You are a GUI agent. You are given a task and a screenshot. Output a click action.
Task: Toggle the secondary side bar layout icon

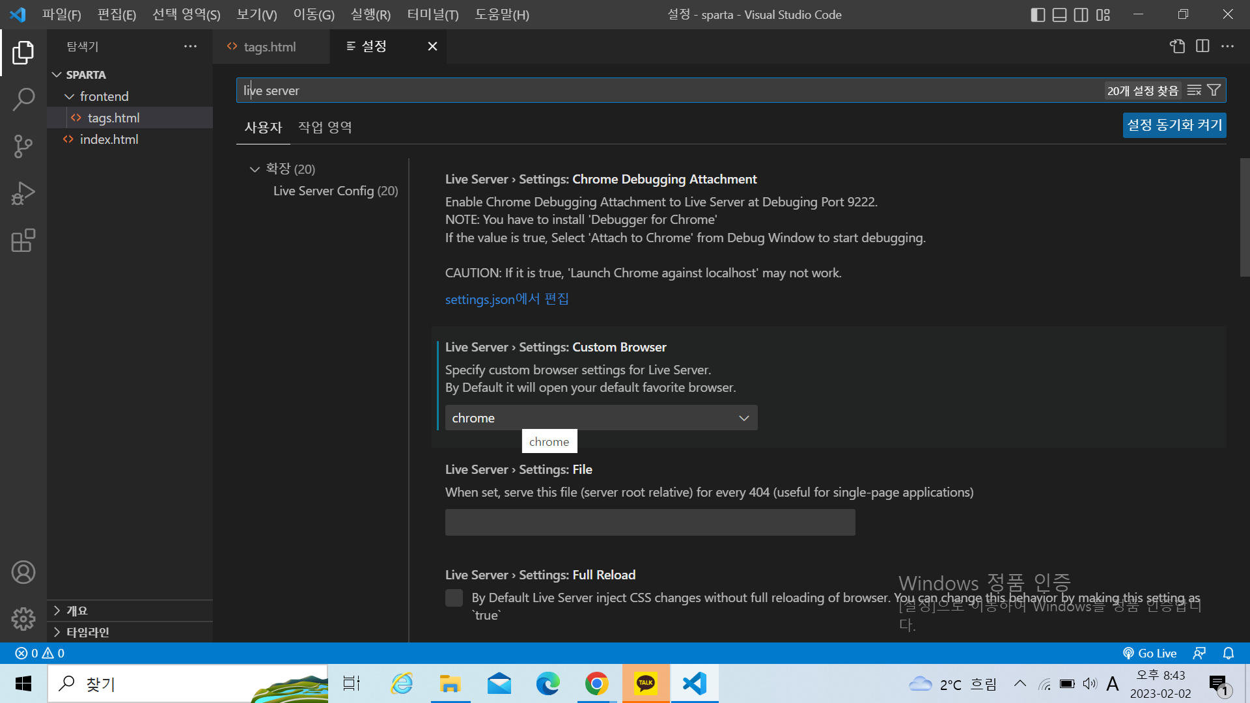(1081, 14)
